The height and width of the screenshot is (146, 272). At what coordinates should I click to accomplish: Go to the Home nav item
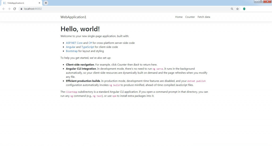pyautogui.click(x=179, y=17)
